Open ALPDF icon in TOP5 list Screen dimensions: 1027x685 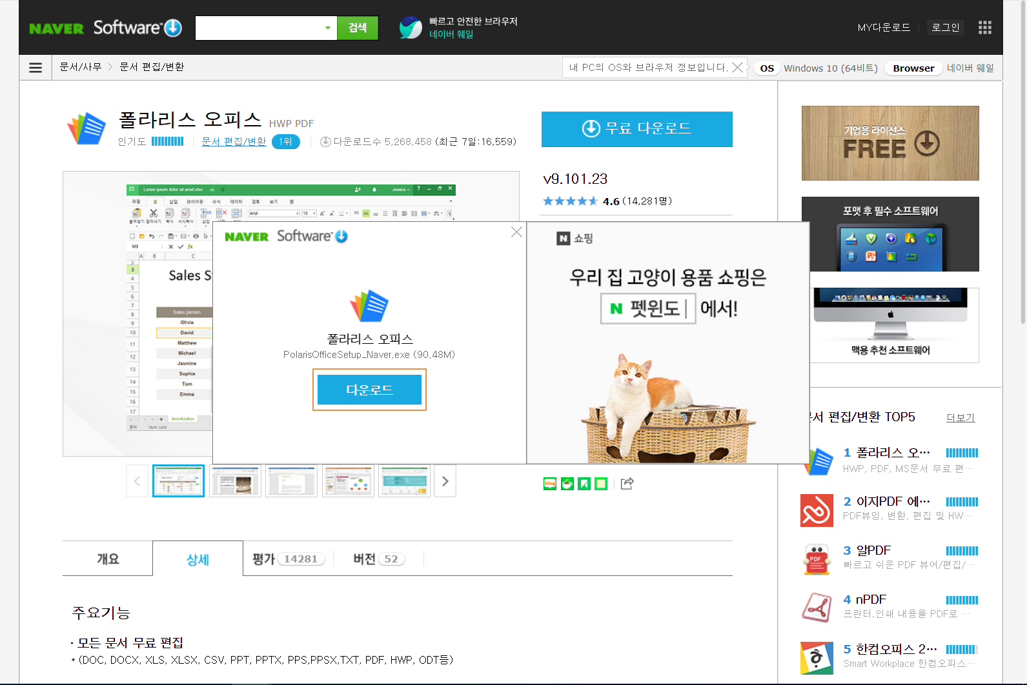(817, 559)
